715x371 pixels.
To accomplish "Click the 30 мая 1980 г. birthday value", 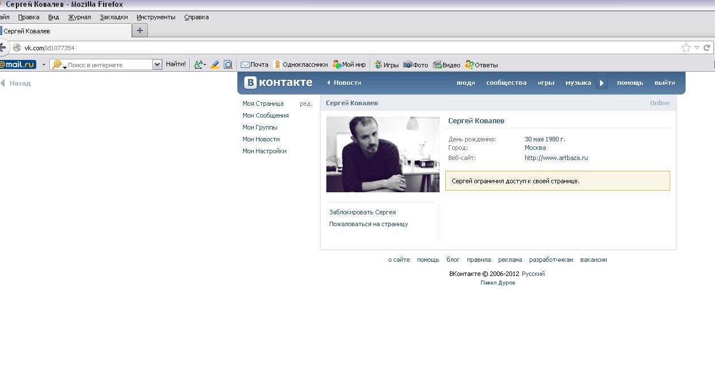I will click(545, 139).
